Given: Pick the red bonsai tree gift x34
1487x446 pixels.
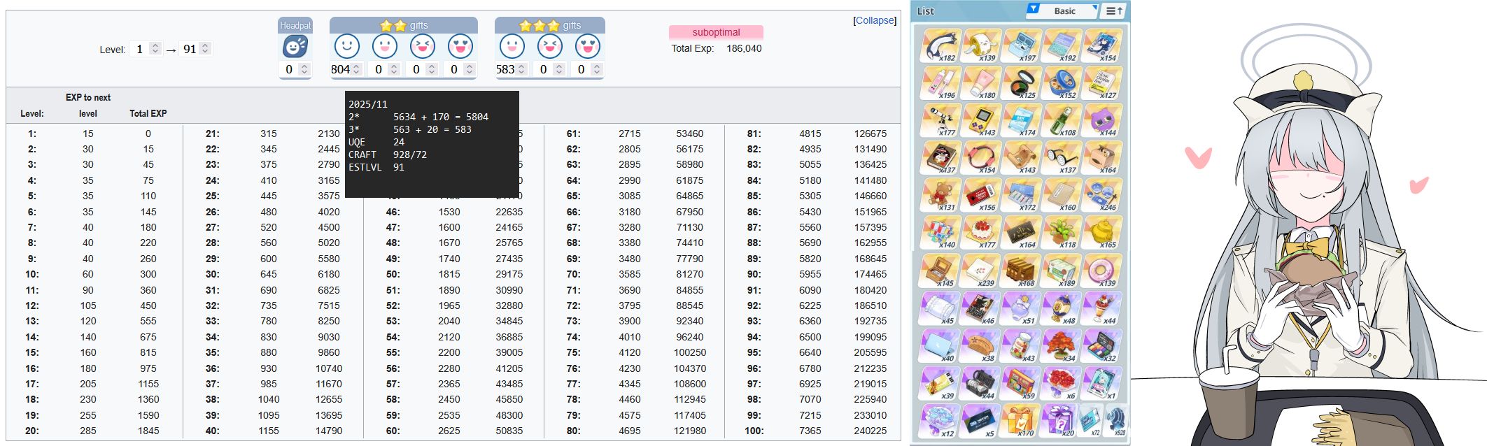Looking at the screenshot, I should point(1061,346).
